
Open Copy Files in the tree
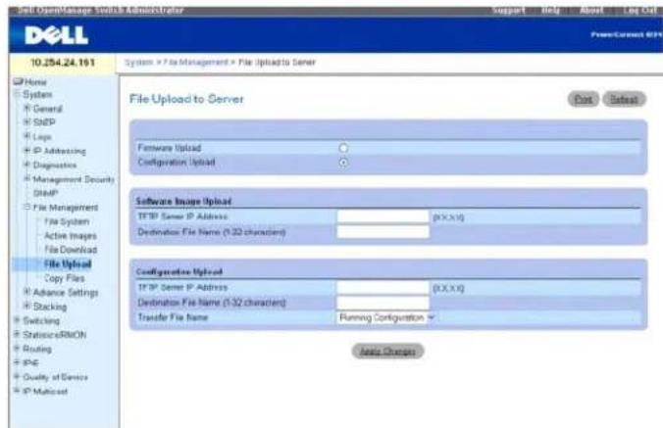point(65,278)
